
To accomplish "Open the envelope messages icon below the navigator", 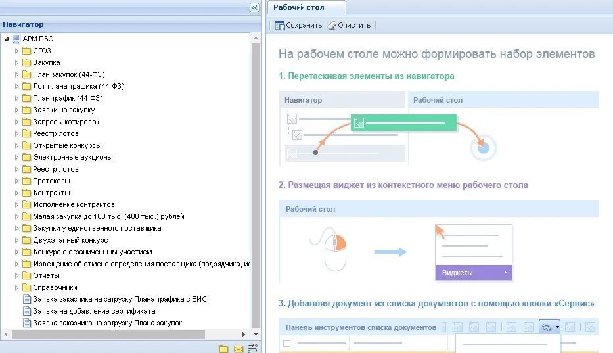I will 238,348.
